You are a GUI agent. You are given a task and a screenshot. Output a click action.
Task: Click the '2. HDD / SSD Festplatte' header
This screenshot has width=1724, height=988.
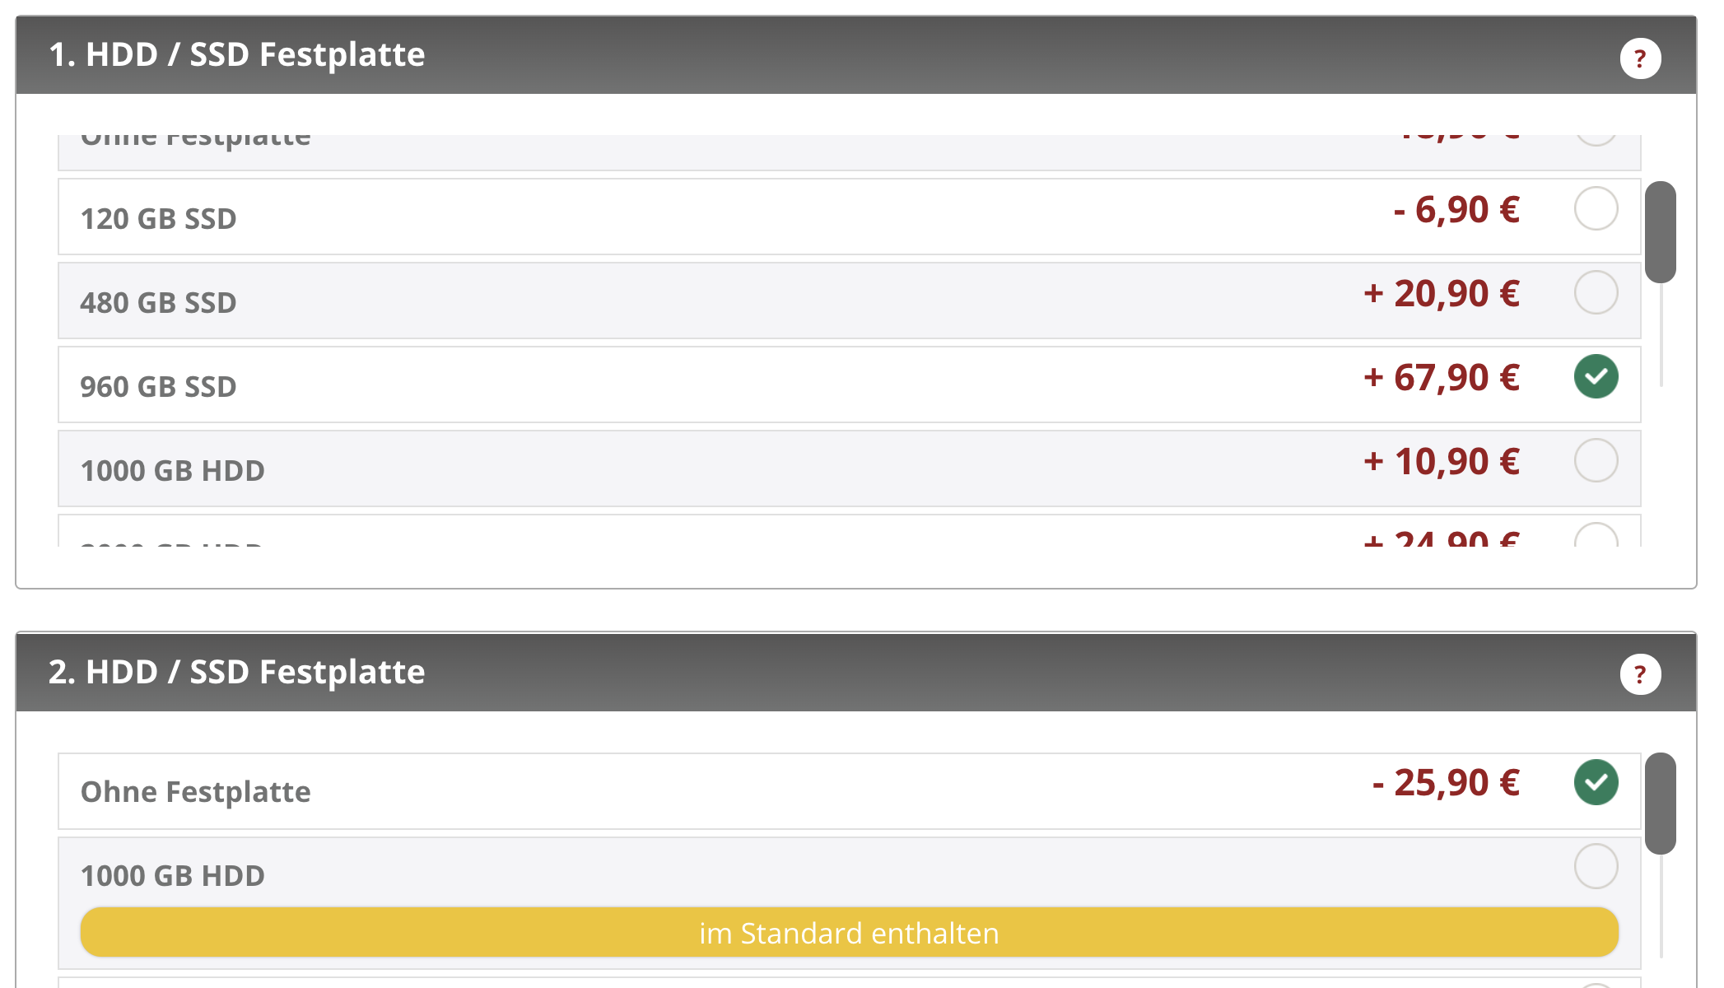pos(237,672)
